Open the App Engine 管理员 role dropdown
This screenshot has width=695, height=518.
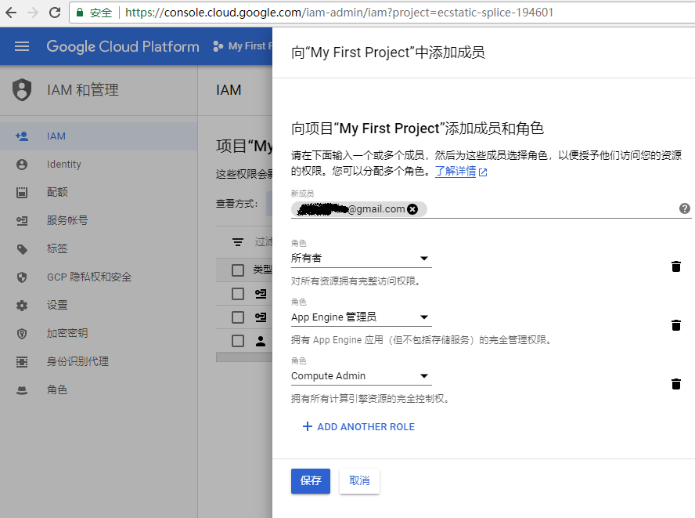point(423,317)
